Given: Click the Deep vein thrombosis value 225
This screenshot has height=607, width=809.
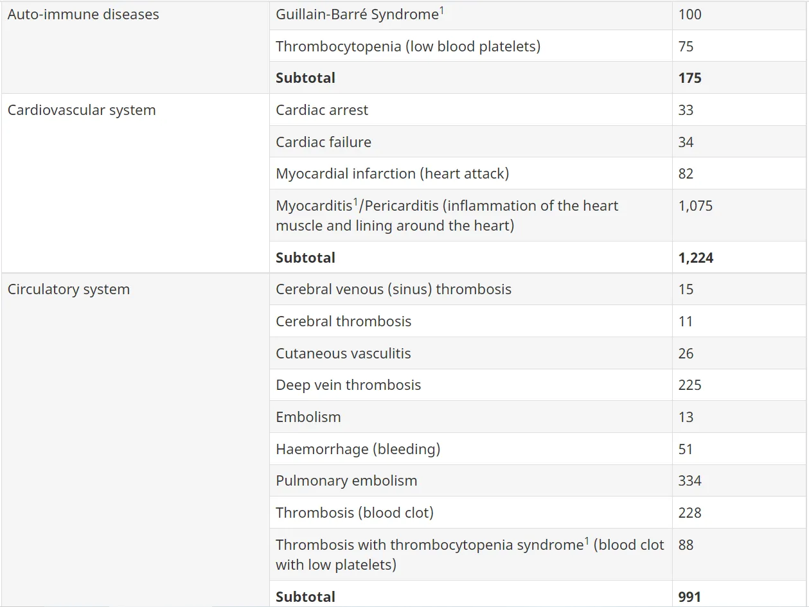Looking at the screenshot, I should pos(689,385).
